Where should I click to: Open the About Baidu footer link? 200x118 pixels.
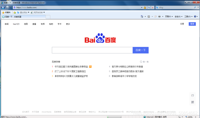coord(46,112)
